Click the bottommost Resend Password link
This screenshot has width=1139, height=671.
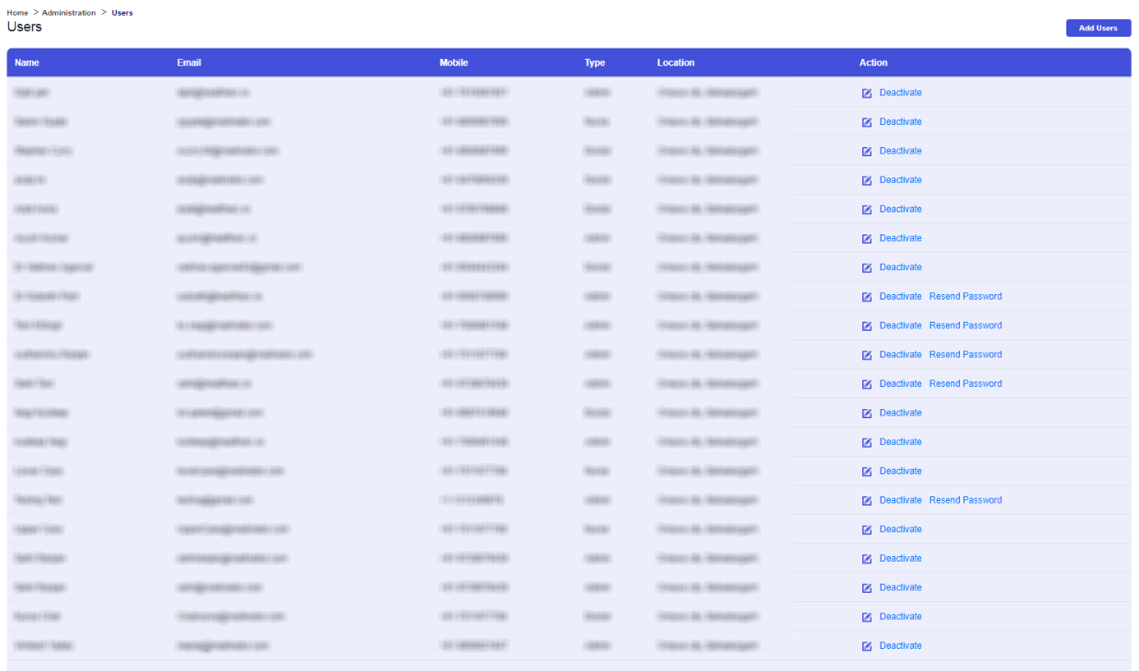pyautogui.click(x=965, y=500)
